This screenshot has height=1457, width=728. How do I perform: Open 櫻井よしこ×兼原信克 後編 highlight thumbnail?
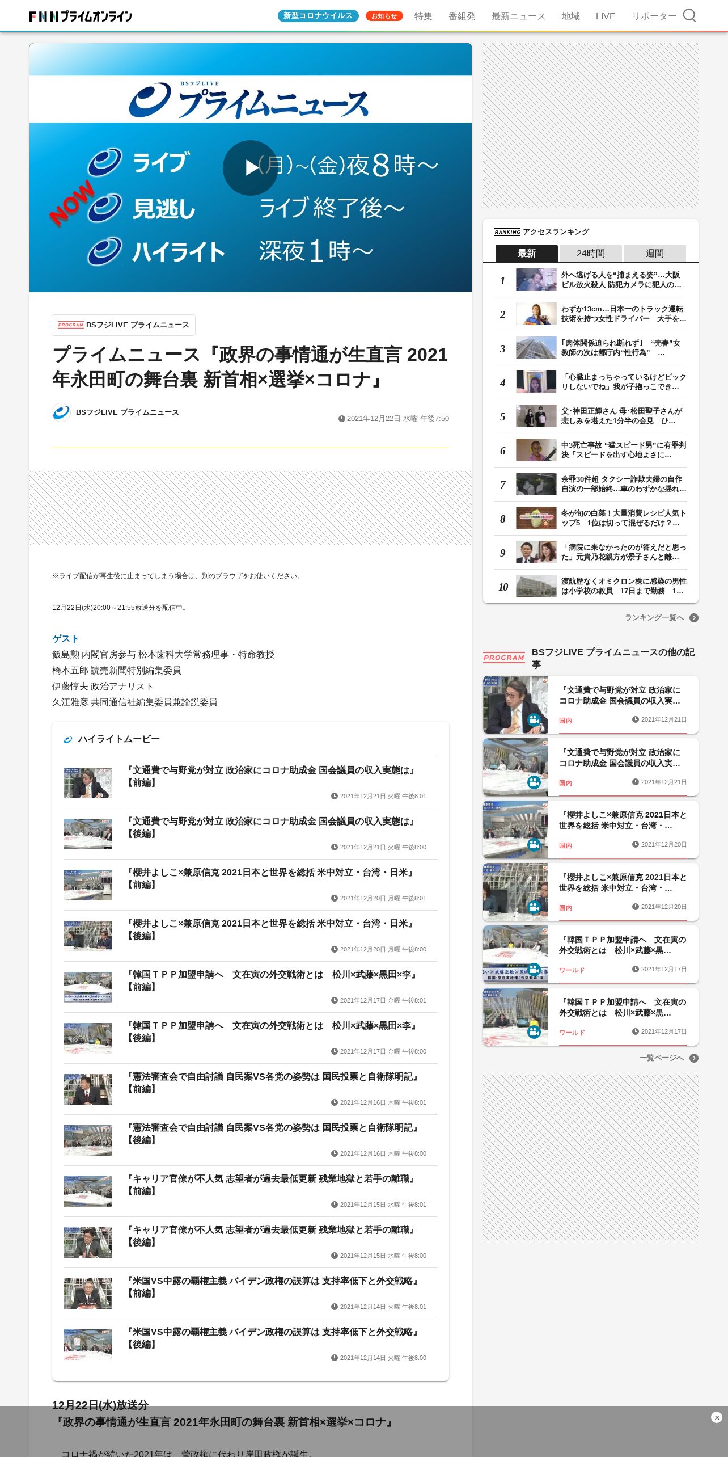[x=88, y=936]
